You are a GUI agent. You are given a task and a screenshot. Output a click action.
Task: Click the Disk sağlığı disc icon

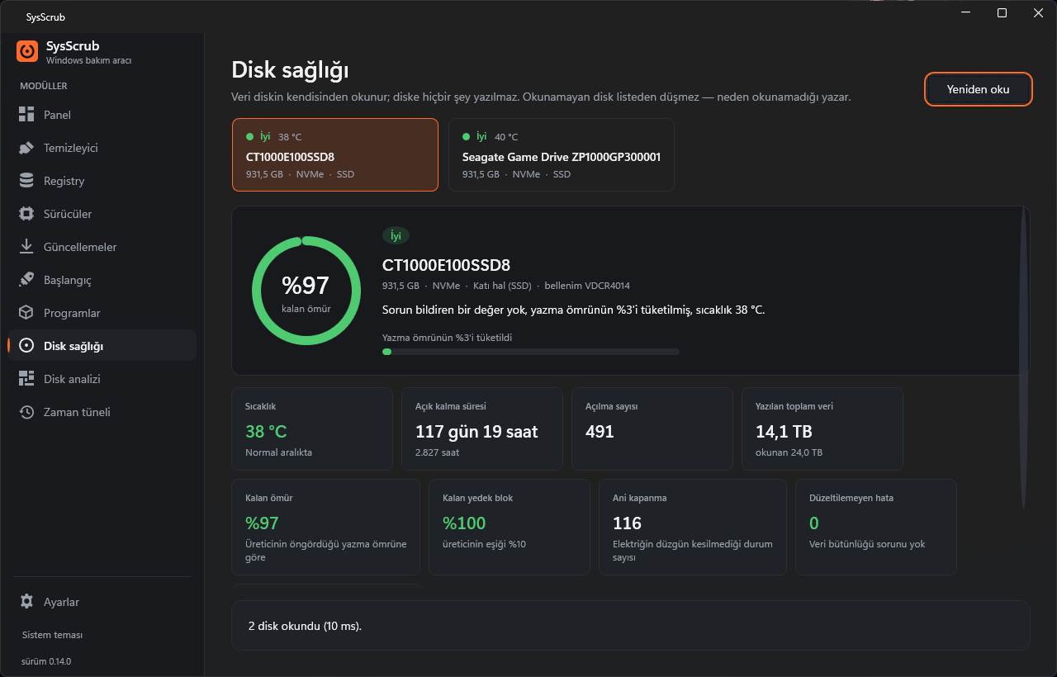(26, 346)
